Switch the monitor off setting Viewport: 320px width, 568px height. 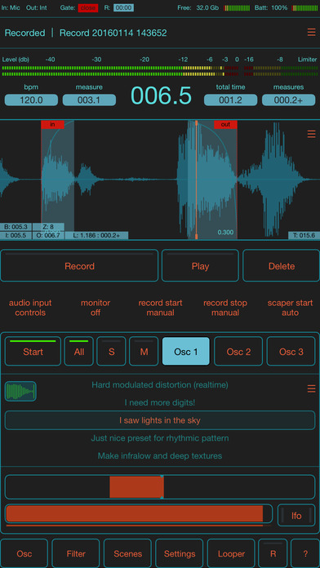click(96, 308)
